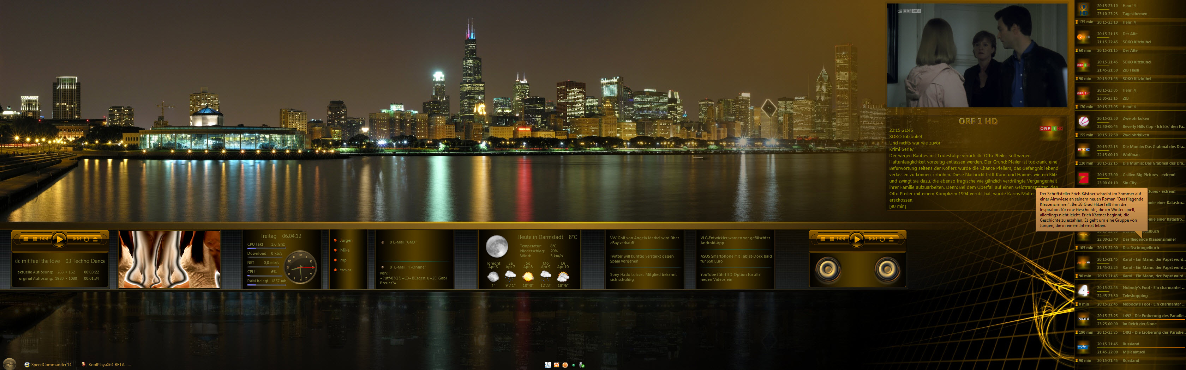Click eject icon on the left player

tap(95, 239)
